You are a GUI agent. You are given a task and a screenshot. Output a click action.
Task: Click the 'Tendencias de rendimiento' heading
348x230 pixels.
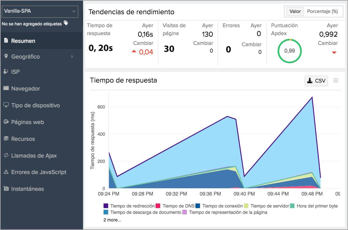131,12
